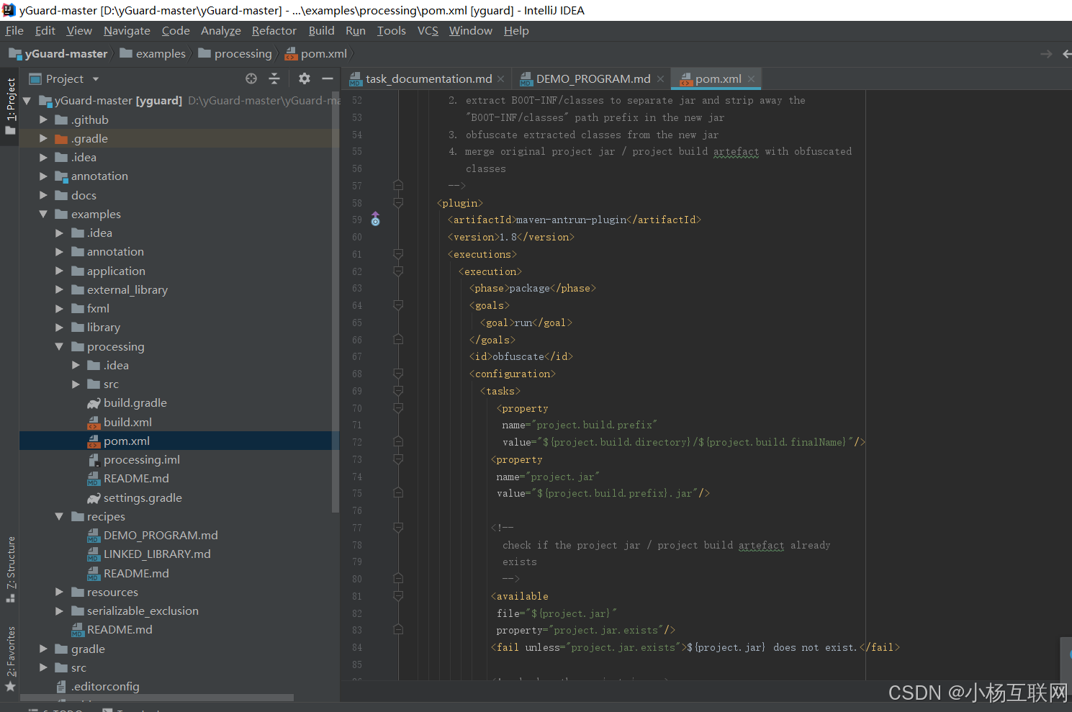Expand the gradle folder near bottom
Viewport: 1072px width, 712px height.
pyautogui.click(x=43, y=649)
